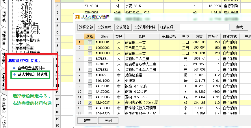Image resolution: width=251 pixels, height=128 pixels.
Task: Confirm with the 确定 button
Action: click(x=87, y=120)
